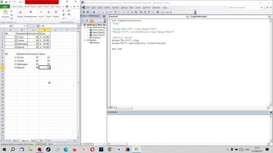Select Лист2 (Лист2) in project tree
The image size is (273, 153).
[x=99, y=32]
